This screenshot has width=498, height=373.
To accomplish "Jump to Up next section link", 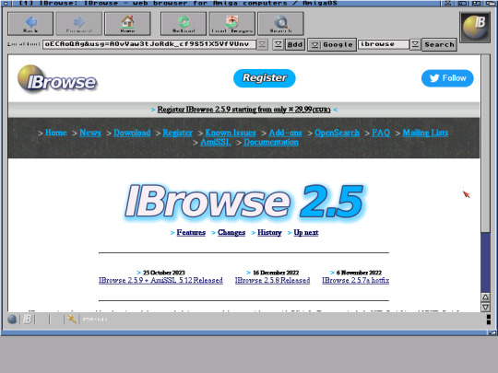I will point(306,232).
